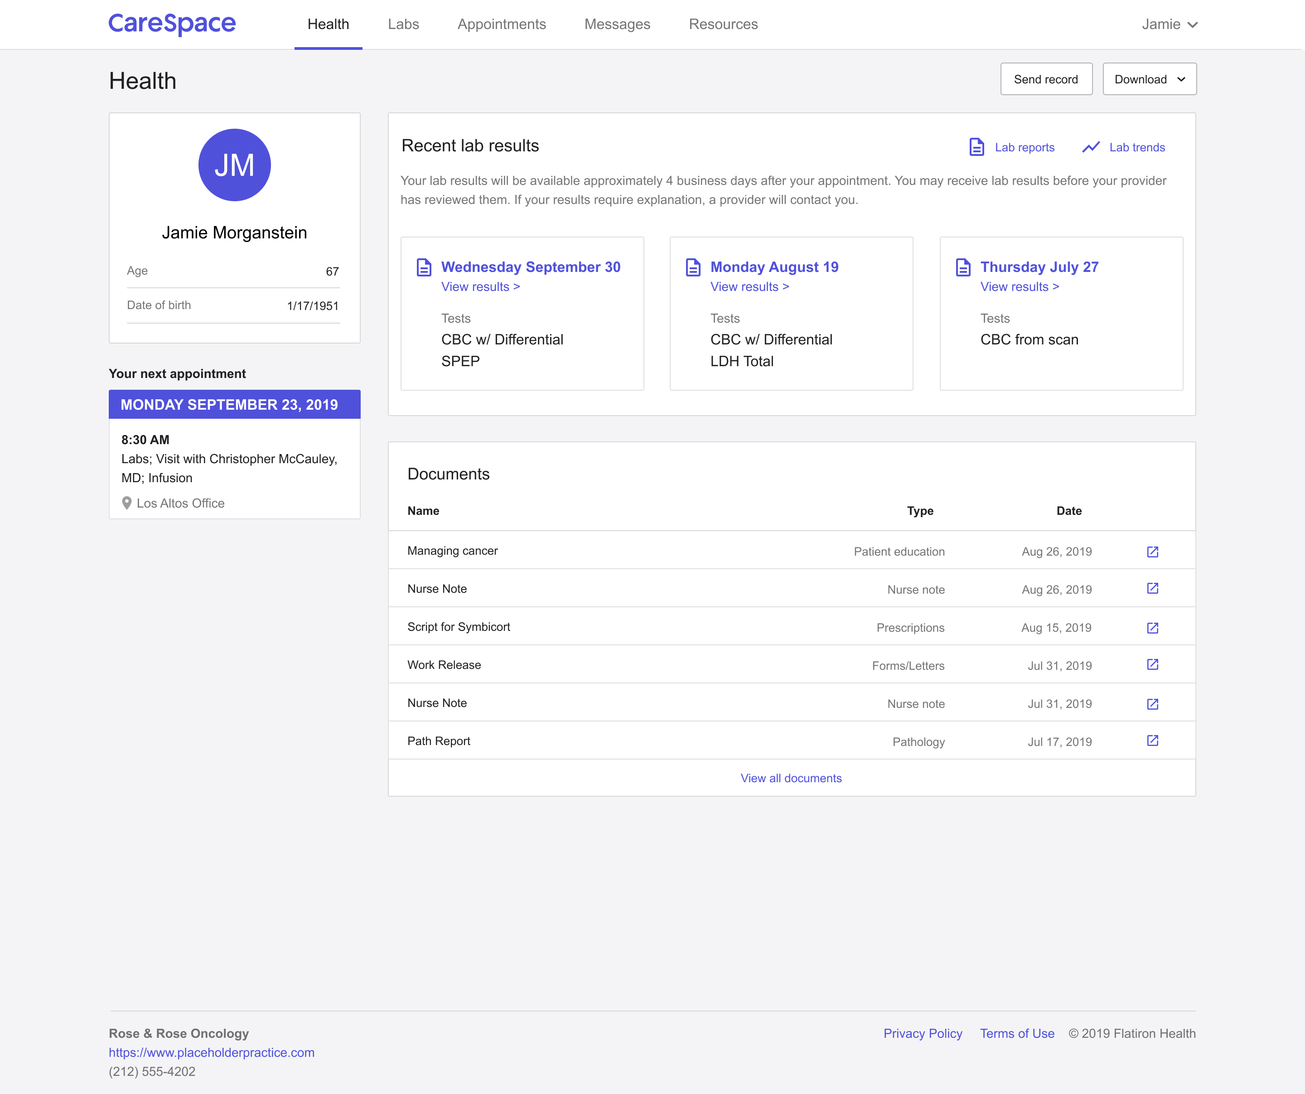The width and height of the screenshot is (1305, 1094).
Task: Click View all documents link
Action: pyautogui.click(x=790, y=778)
